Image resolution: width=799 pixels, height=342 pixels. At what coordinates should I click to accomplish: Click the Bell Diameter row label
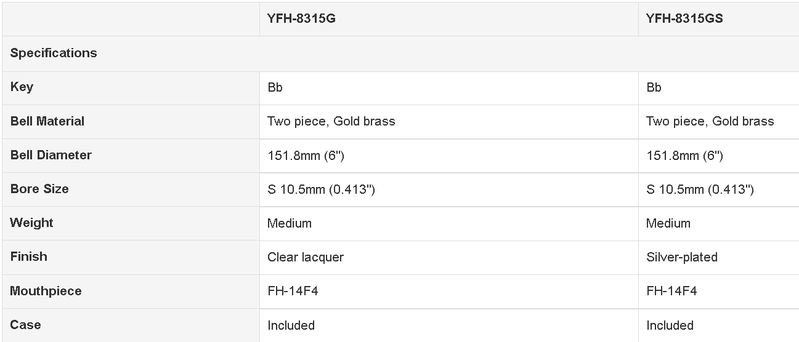pyautogui.click(x=51, y=155)
